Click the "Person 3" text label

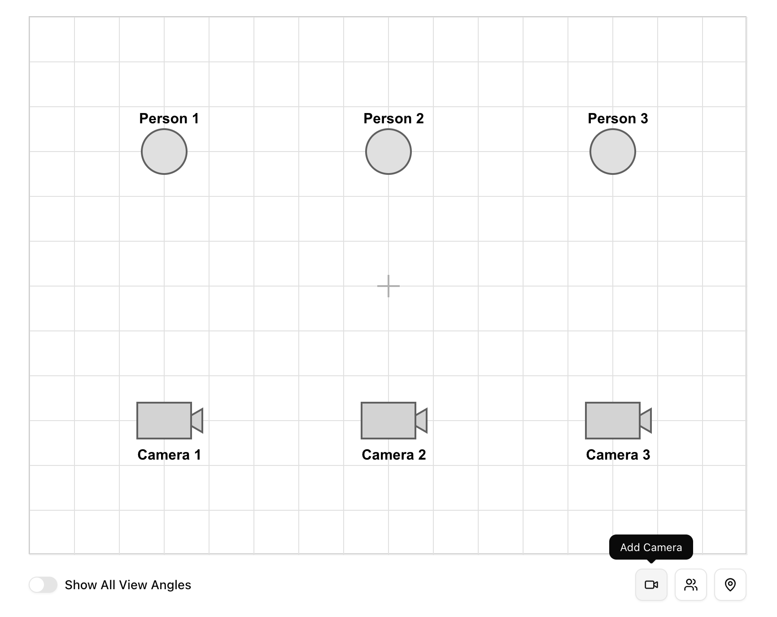[x=618, y=118]
